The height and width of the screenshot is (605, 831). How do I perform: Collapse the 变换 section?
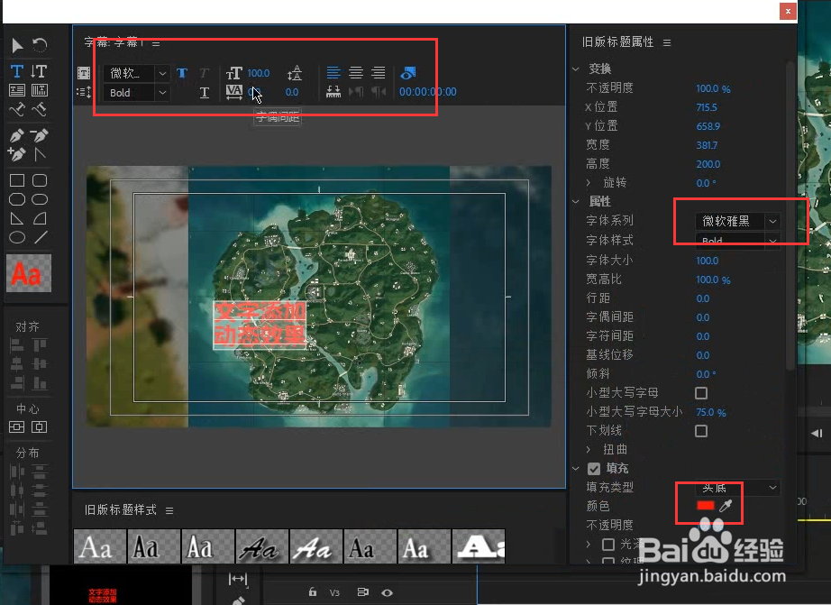[576, 69]
